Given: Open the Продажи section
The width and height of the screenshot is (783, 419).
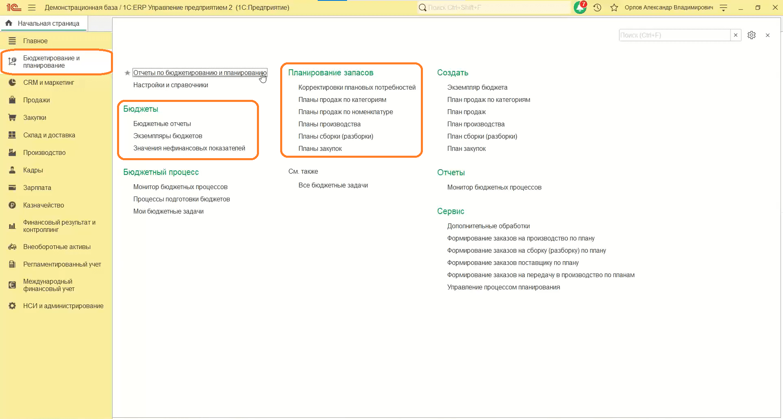Looking at the screenshot, I should click(36, 100).
